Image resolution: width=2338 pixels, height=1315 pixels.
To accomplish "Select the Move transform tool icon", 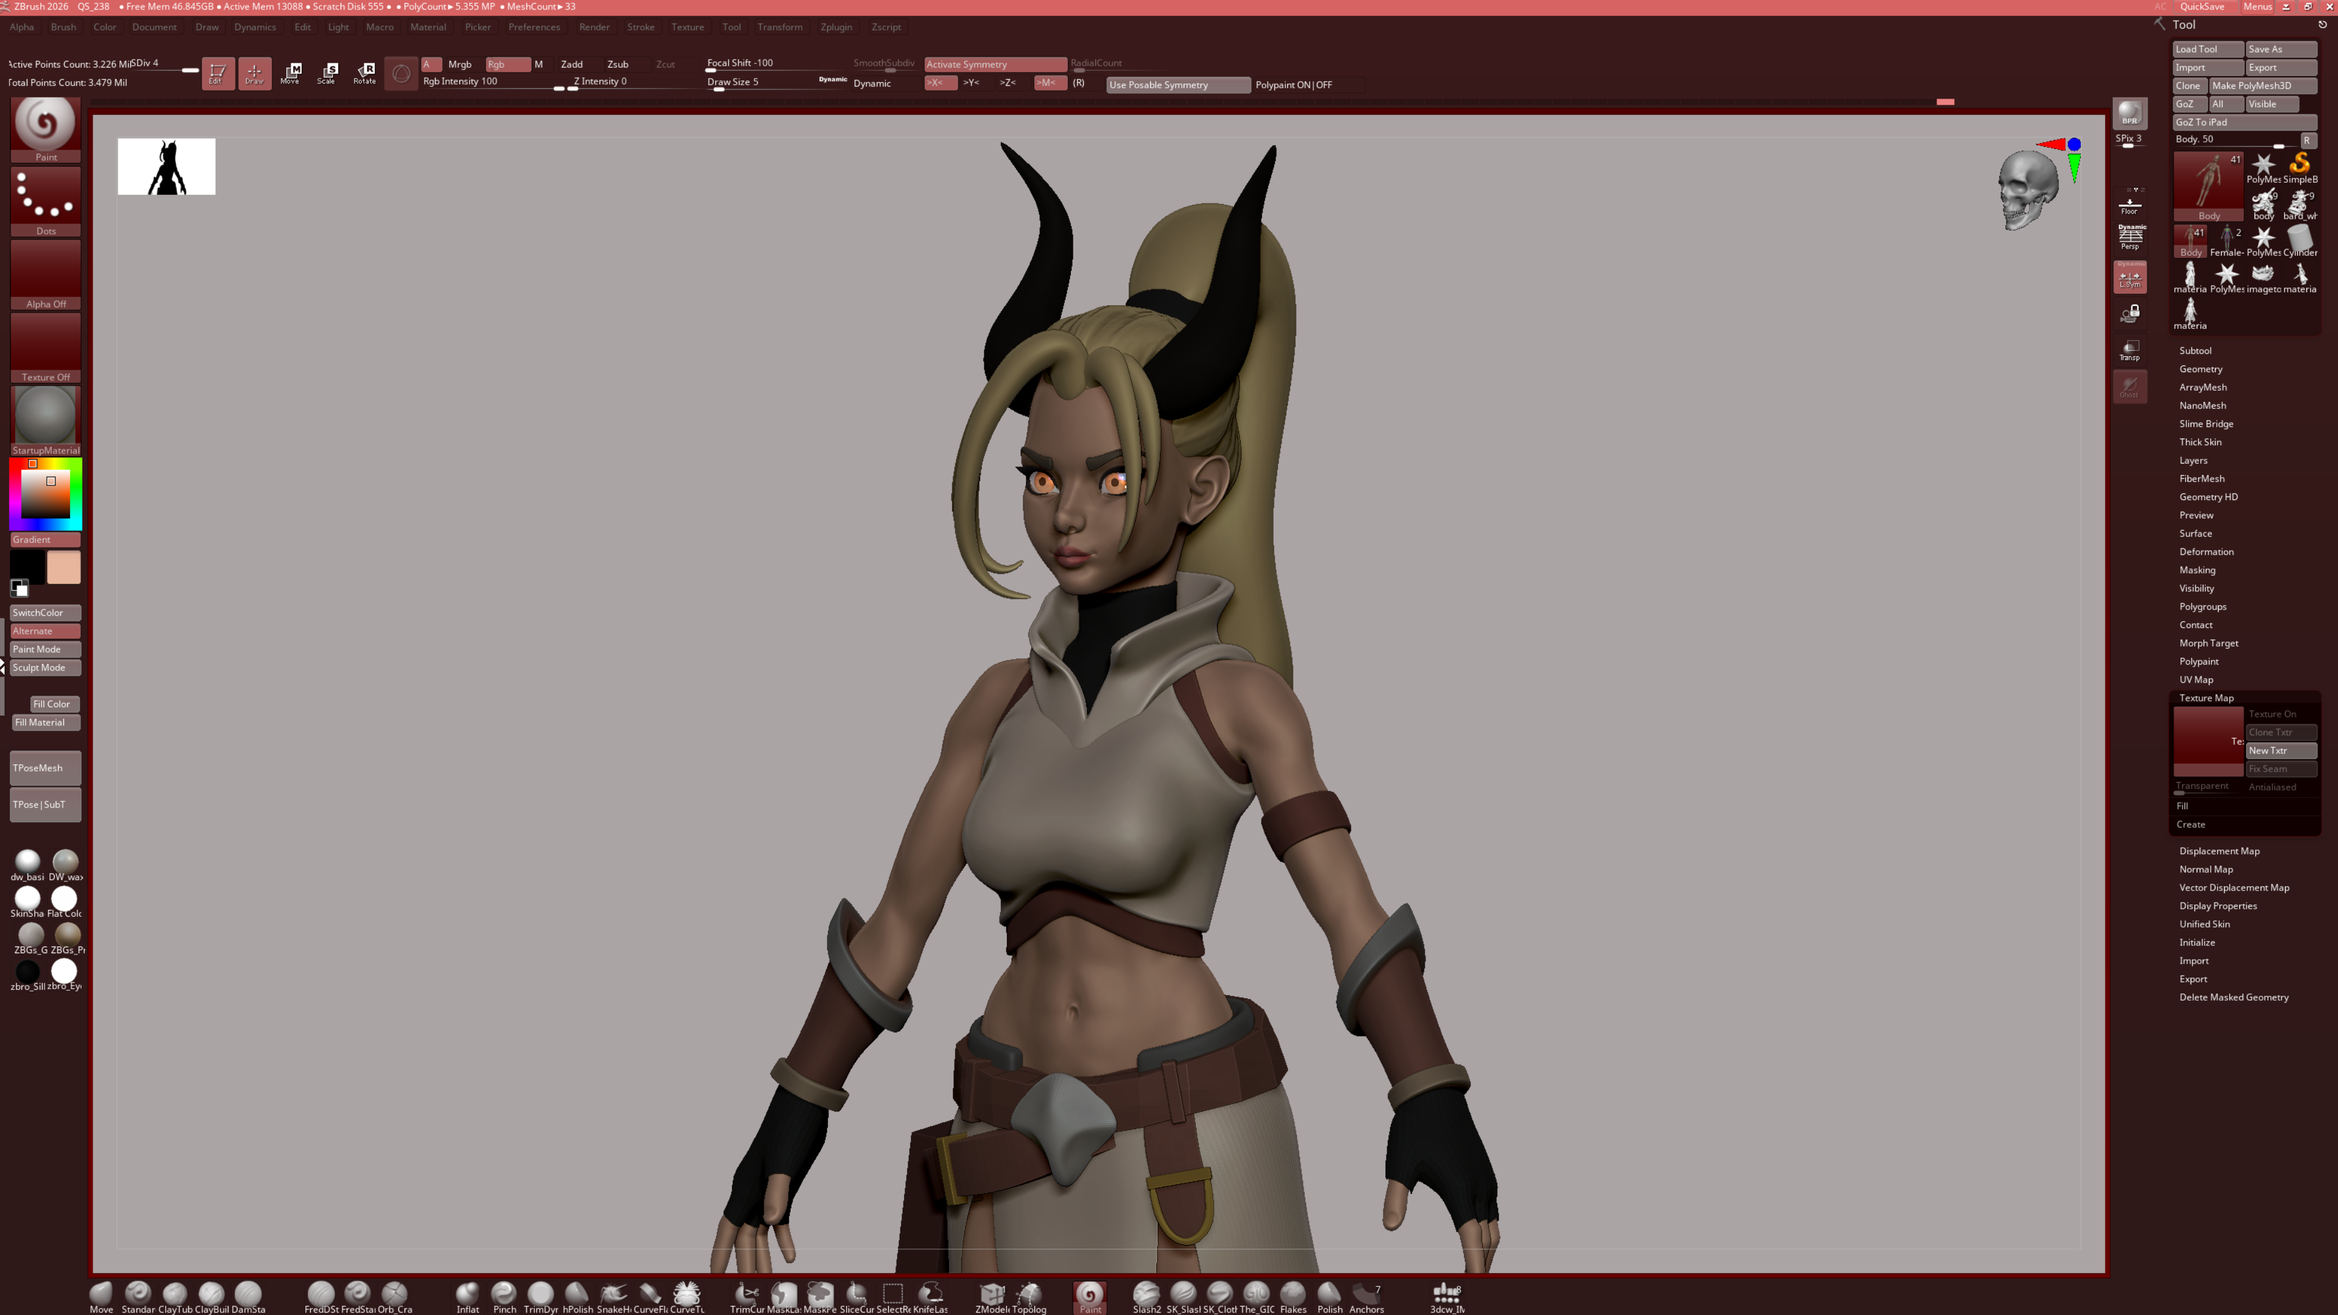I will click(291, 72).
